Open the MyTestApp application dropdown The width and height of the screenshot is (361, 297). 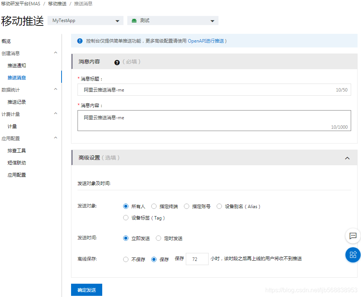(x=85, y=21)
